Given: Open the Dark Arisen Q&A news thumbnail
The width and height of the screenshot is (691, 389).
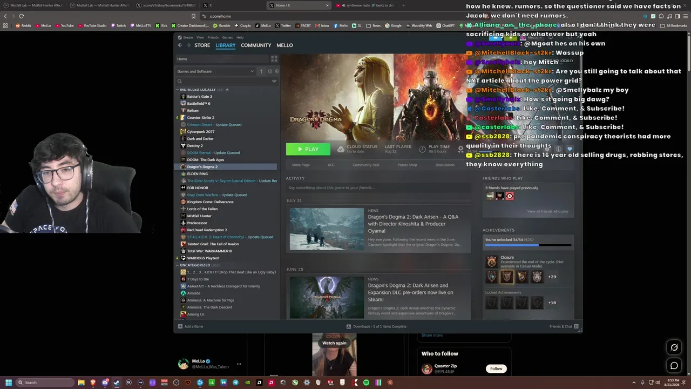Looking at the screenshot, I should point(327,229).
